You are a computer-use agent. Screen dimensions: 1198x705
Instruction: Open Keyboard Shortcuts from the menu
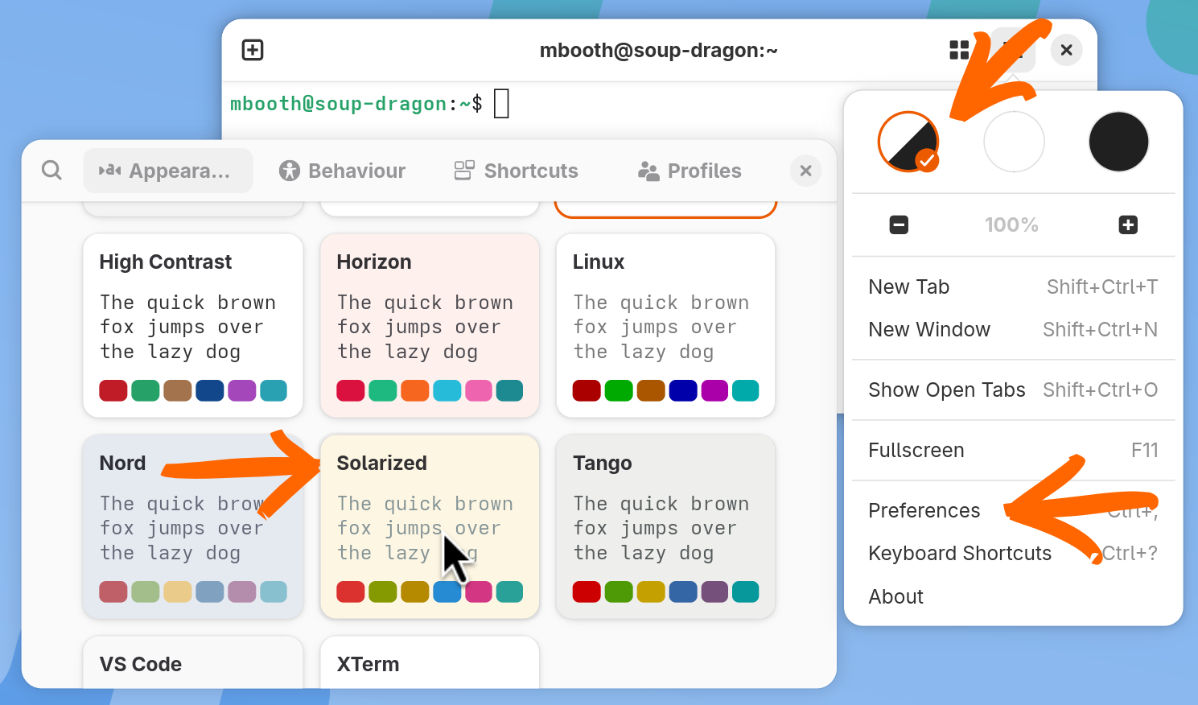1013,553
